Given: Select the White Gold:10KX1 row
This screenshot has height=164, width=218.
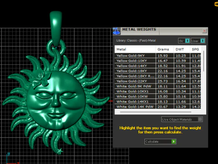Looking at the screenshot, I should (x=158, y=92).
